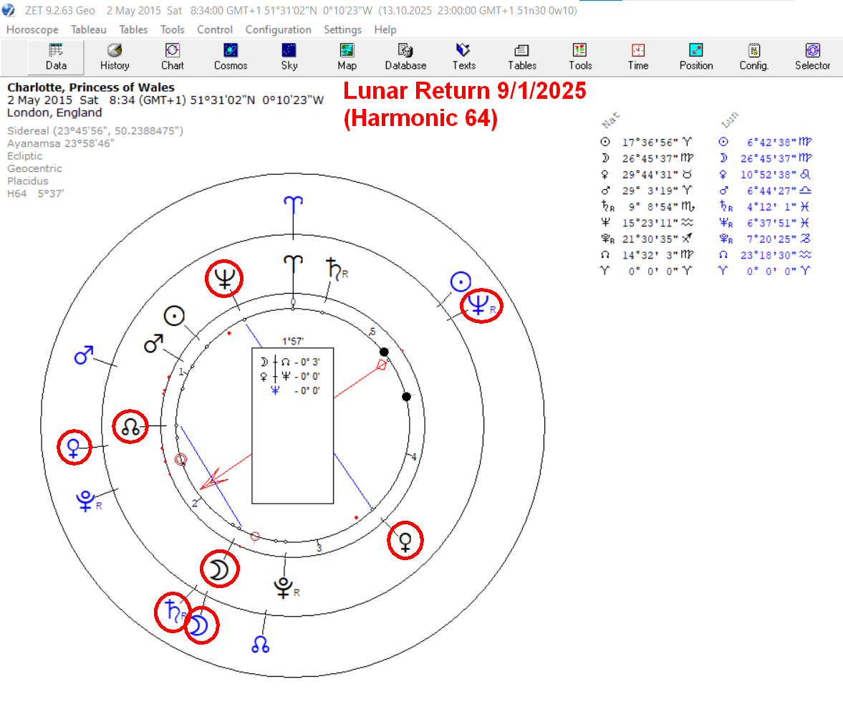Open the Cosmos view icon
Image resolution: width=843 pixels, height=717 pixels.
[x=231, y=57]
